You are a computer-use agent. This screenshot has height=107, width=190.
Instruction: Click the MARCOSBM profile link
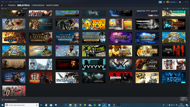(52, 5)
